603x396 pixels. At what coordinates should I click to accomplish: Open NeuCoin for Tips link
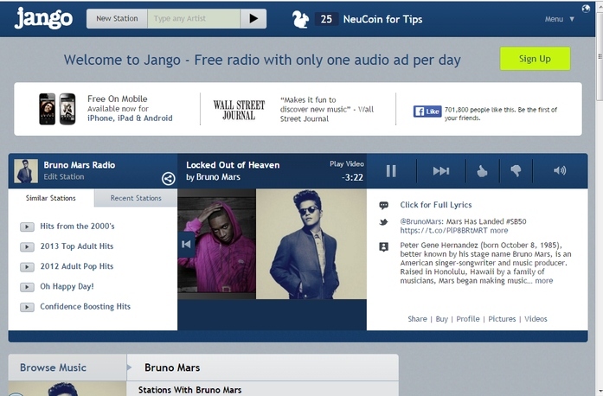(382, 19)
